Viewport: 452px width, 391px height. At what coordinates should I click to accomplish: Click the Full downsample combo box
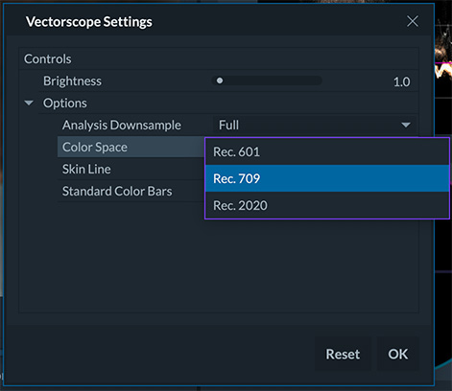pyautogui.click(x=315, y=125)
